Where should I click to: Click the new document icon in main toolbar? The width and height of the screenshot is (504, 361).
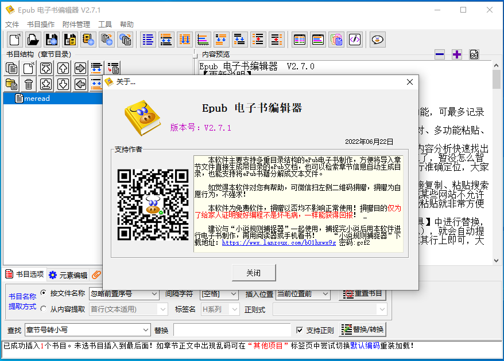15,40
